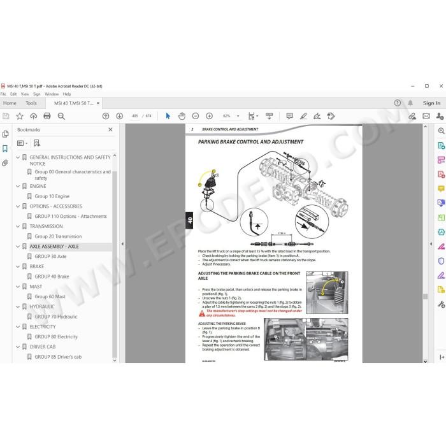The image size is (446, 446).
Task: Select the highlighter pen tool
Action: [x=303, y=116]
